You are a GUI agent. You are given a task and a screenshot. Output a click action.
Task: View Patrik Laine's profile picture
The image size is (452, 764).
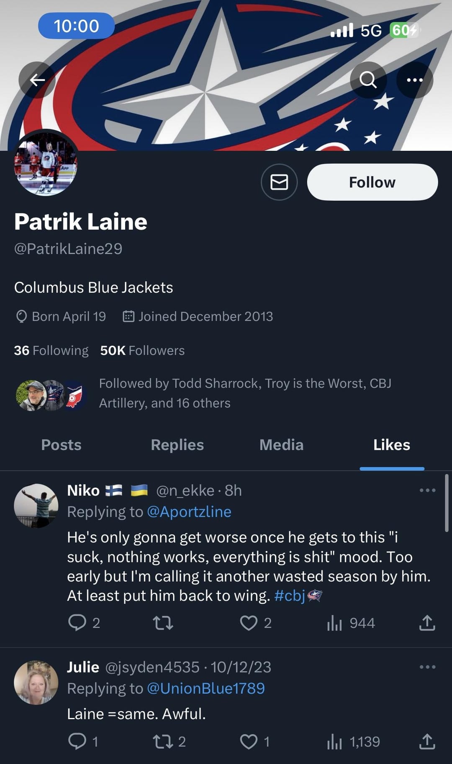pyautogui.click(x=46, y=164)
